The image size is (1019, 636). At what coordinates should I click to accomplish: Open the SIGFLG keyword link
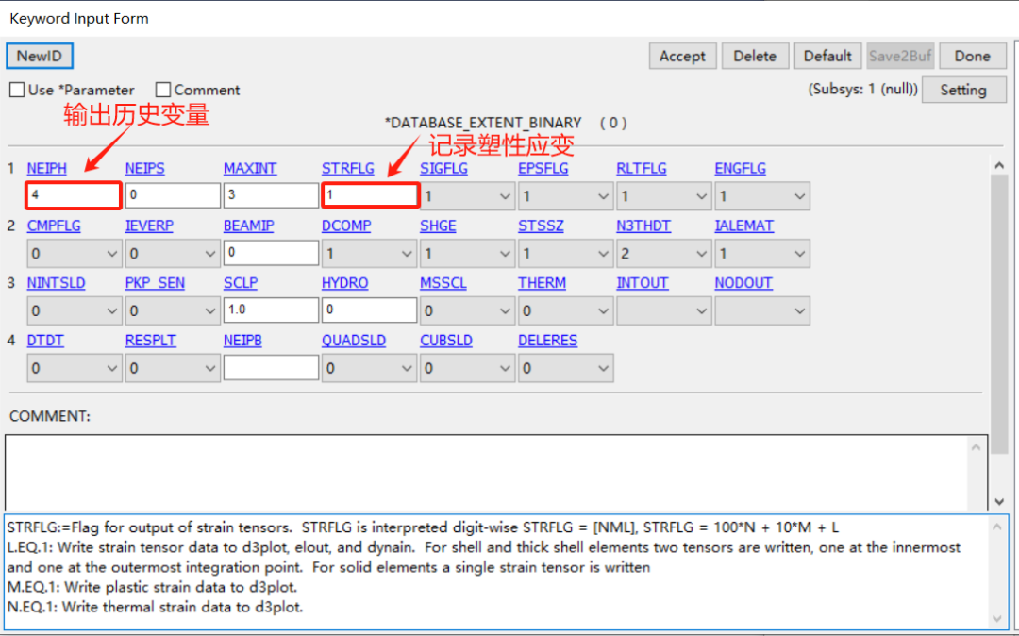point(443,168)
